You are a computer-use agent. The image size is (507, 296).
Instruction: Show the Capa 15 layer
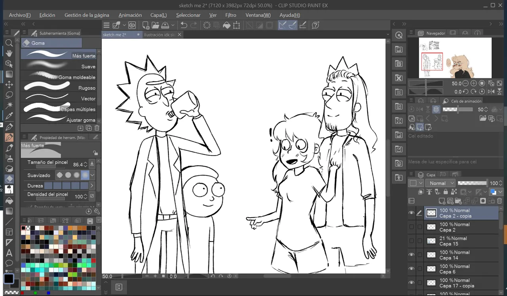pos(412,241)
